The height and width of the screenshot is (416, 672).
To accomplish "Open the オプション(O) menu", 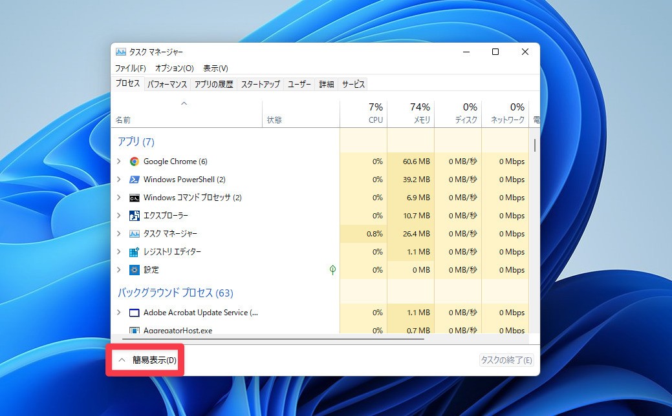I will pos(175,68).
